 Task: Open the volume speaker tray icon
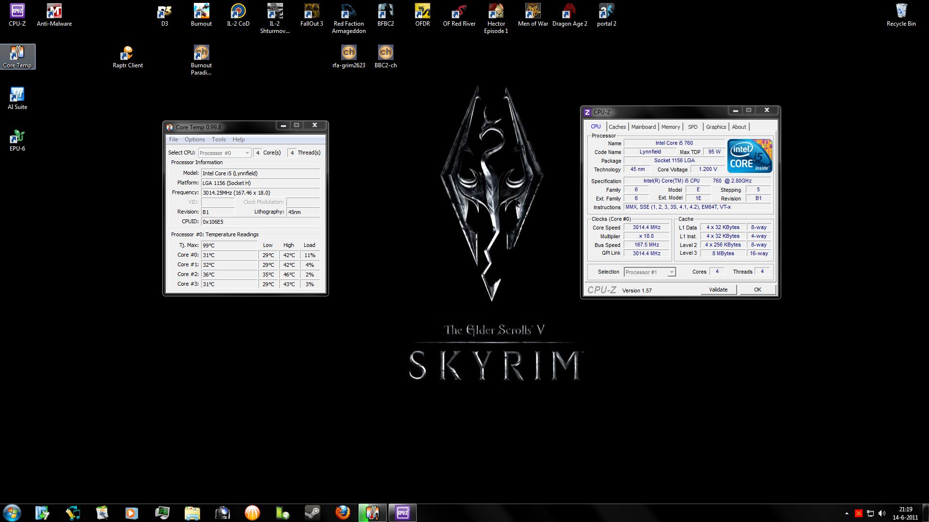tap(882, 513)
